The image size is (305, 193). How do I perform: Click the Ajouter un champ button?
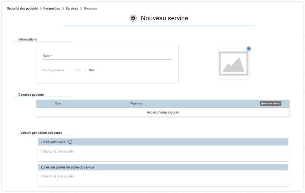(x=270, y=104)
